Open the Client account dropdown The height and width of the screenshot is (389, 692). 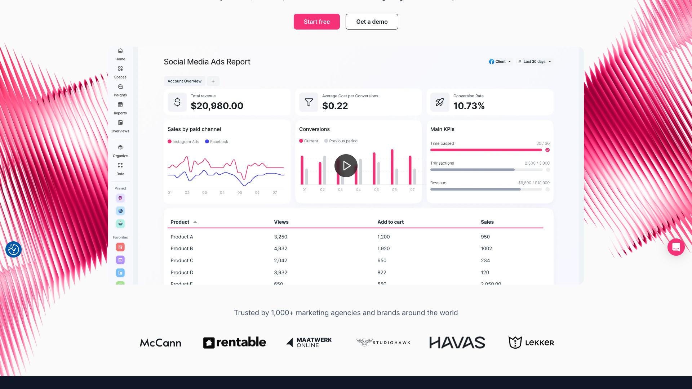coord(500,62)
